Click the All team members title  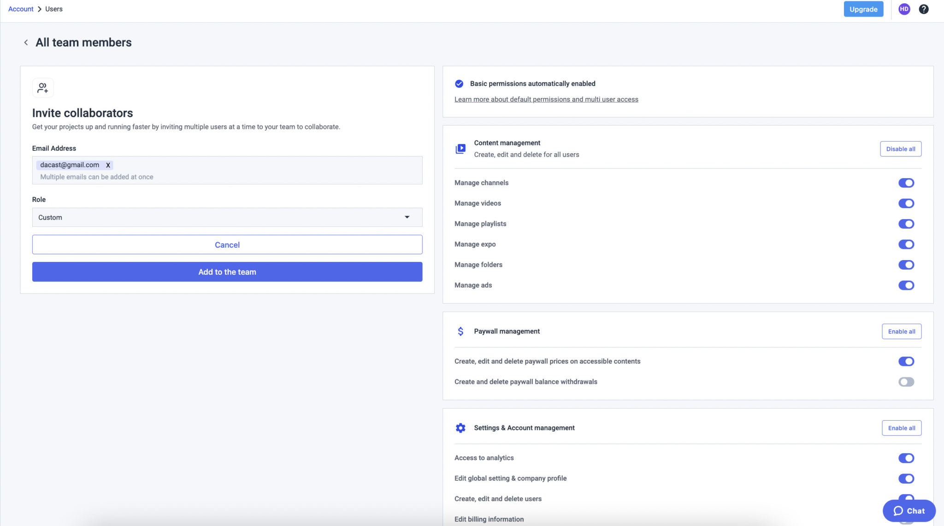click(83, 42)
